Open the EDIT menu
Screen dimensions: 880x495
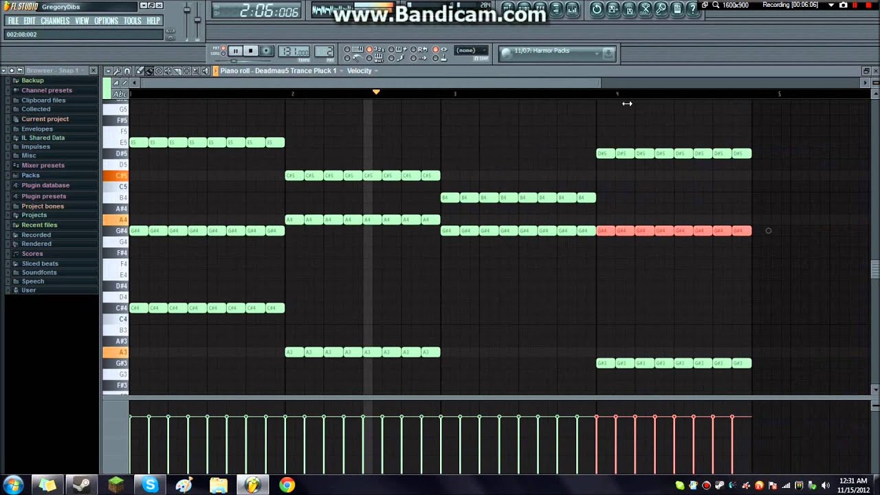pos(30,21)
